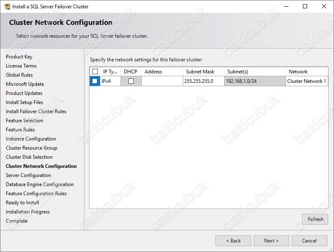
Task: Select Cluster Network Configuration in the sidebar
Action: click(x=41, y=166)
